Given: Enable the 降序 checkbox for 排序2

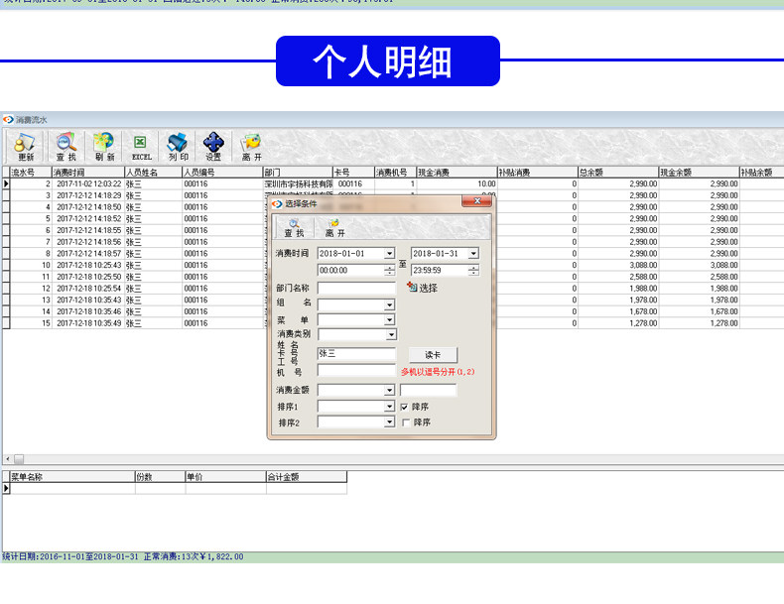Looking at the screenshot, I should click(406, 423).
